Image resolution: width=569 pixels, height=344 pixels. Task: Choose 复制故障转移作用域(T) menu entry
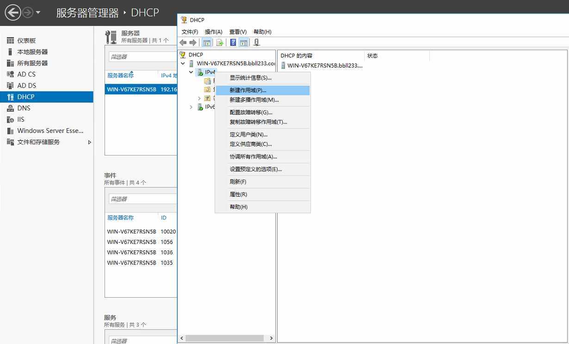(263, 122)
